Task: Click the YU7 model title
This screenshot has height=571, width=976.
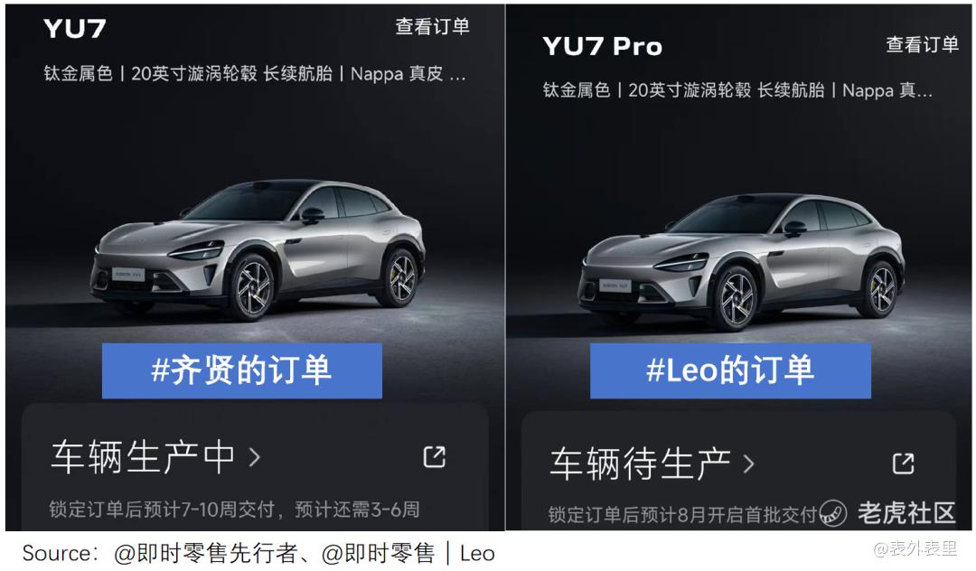Action: pyautogui.click(x=75, y=29)
